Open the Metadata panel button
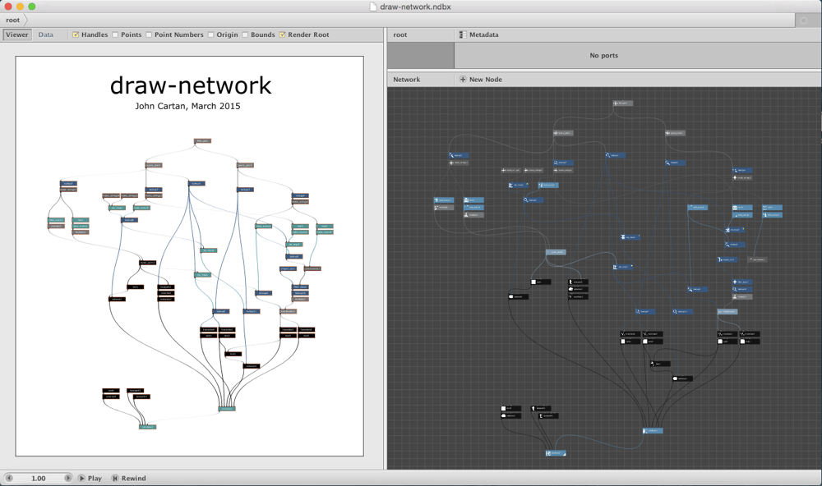Screen dimensions: 822x486 tap(478, 34)
